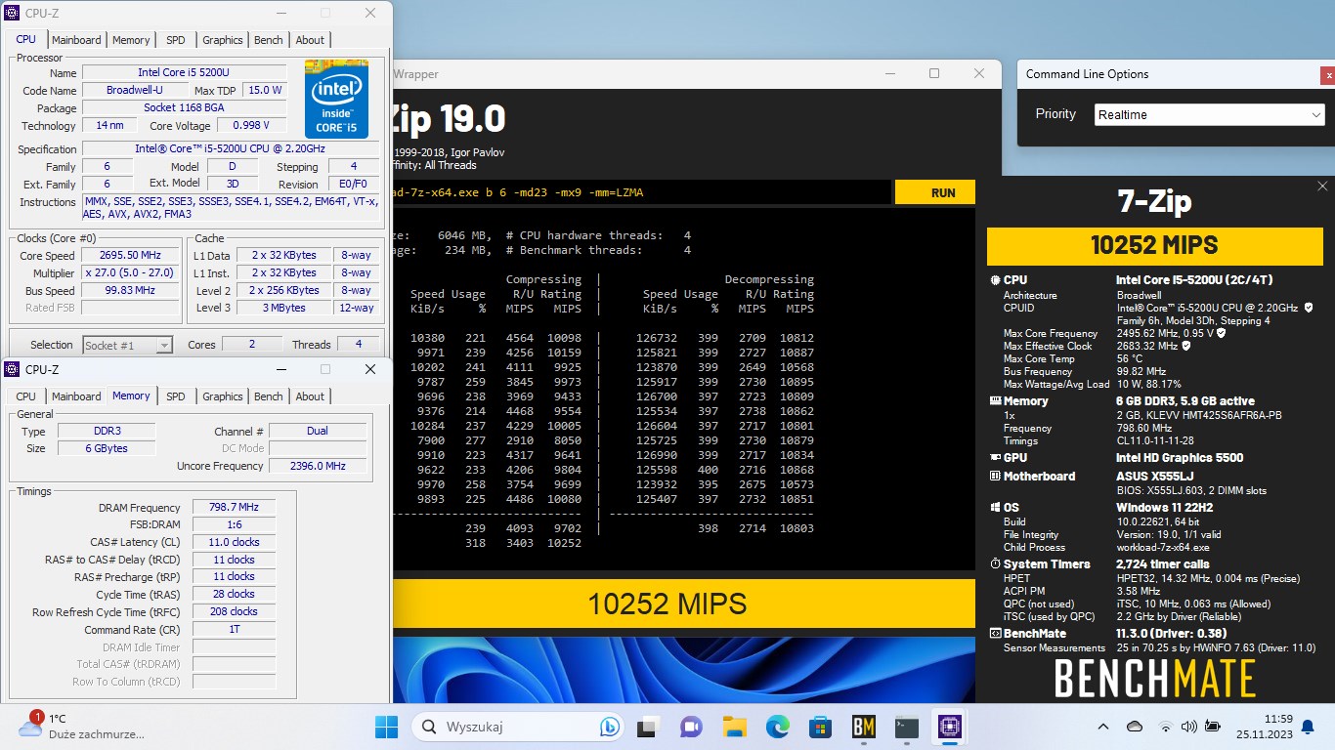Show hidden tray icons chevron
Image resolution: width=1335 pixels, height=750 pixels.
(x=1103, y=727)
